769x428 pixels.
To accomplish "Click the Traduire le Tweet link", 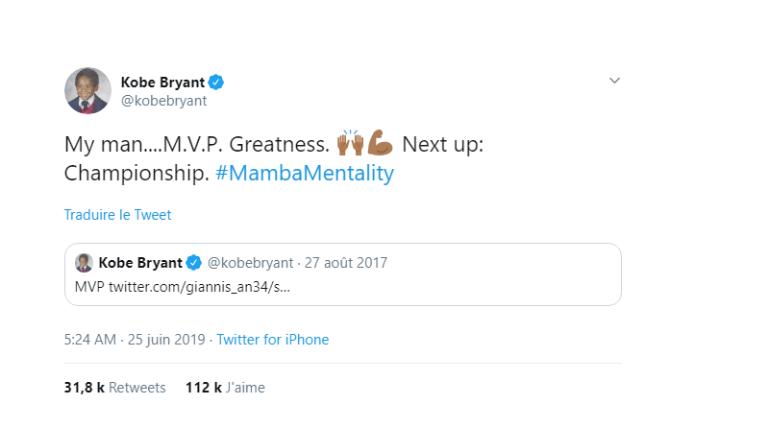I will 117,215.
